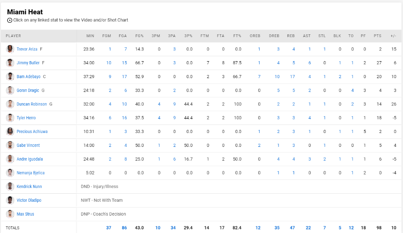
Task: View Jimmy Butler's 6 assists
Action: pyautogui.click(x=309, y=63)
